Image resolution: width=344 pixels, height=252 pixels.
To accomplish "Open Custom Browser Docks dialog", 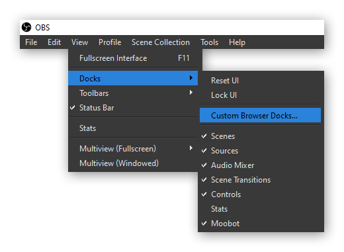I will [x=261, y=115].
